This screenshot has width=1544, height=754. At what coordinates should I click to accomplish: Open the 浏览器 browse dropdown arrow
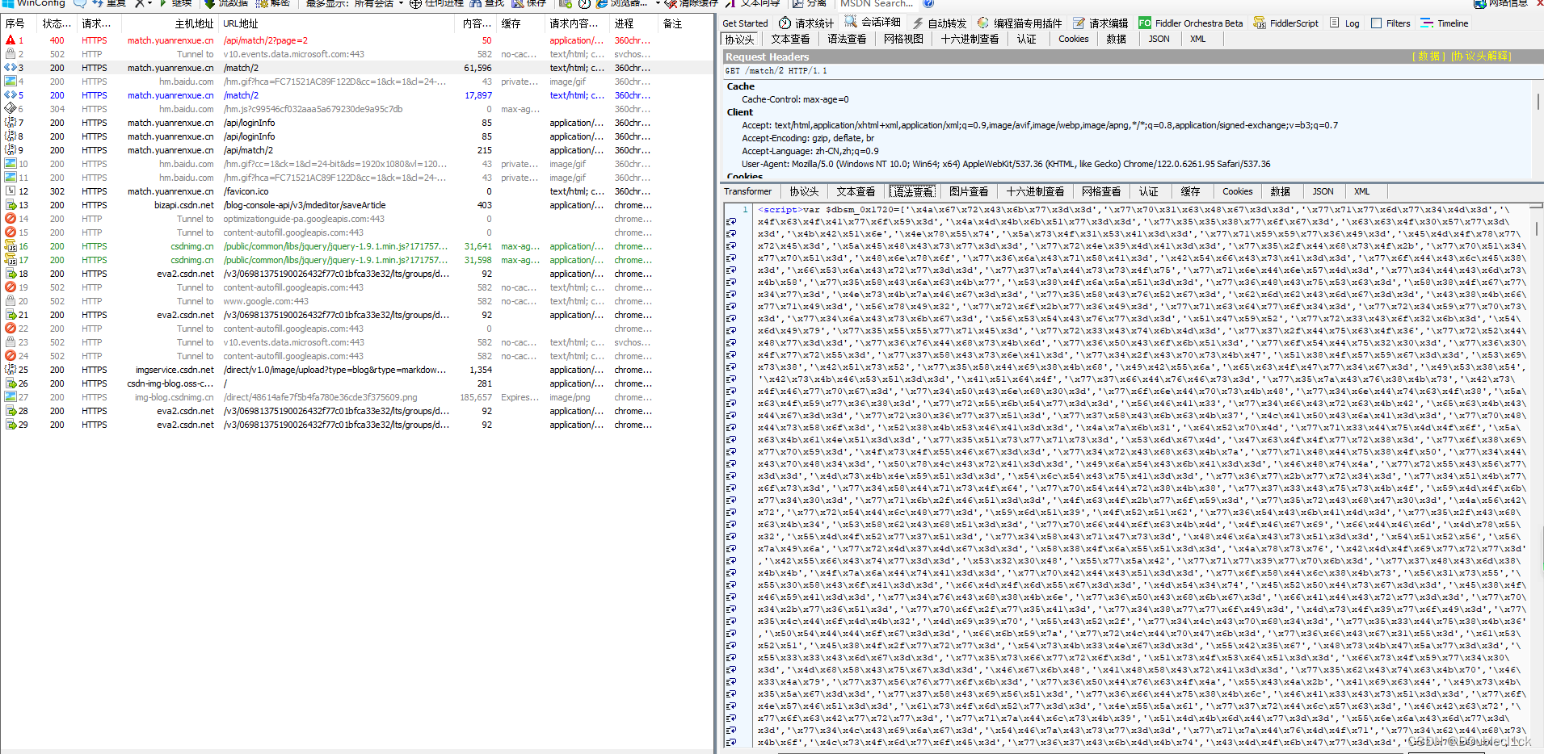[658, 4]
